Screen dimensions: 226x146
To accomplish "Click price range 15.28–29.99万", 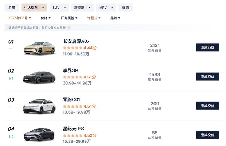I will [77, 141].
